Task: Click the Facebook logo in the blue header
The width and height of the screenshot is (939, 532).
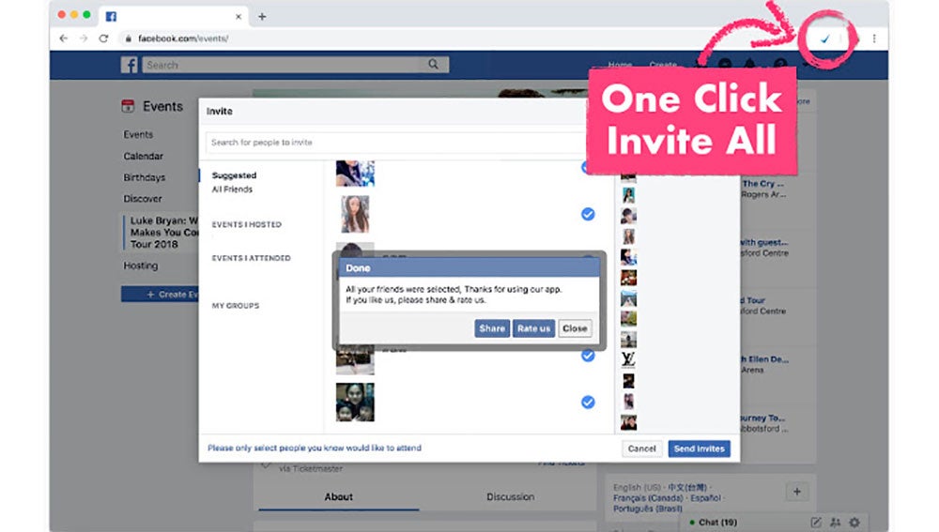Action: [x=129, y=65]
